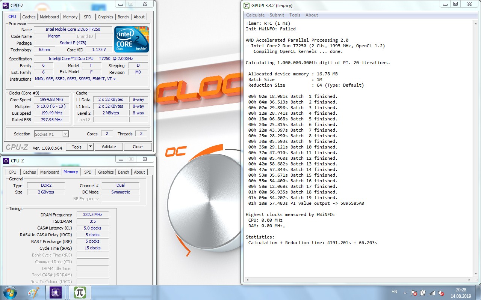Switch to CPU tab in lower CPU-Z window
Screen dimensions: 481x300
[x=13, y=172]
